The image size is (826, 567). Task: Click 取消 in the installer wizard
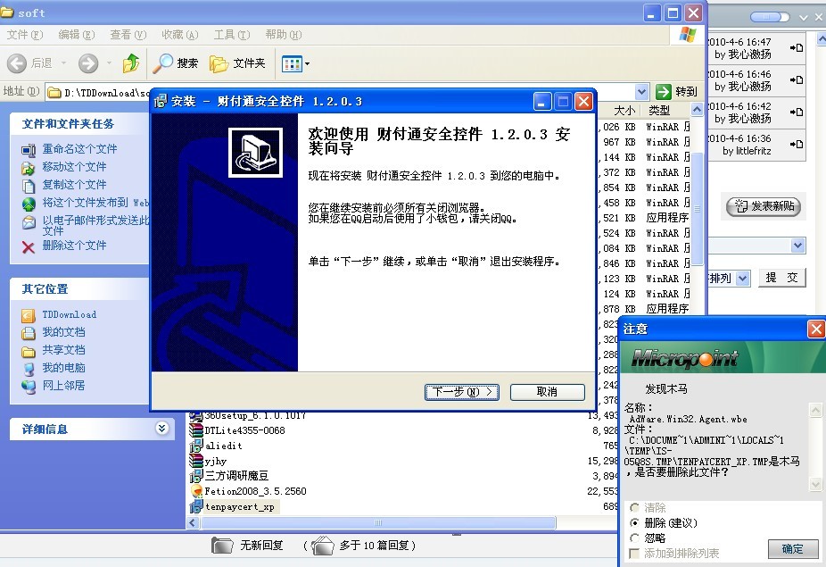(x=548, y=392)
